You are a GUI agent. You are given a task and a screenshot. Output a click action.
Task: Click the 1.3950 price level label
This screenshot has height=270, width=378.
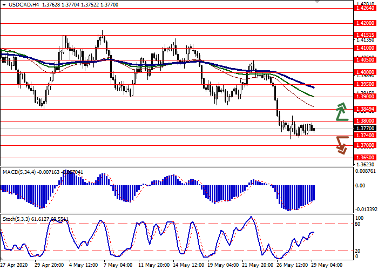[x=366, y=84]
